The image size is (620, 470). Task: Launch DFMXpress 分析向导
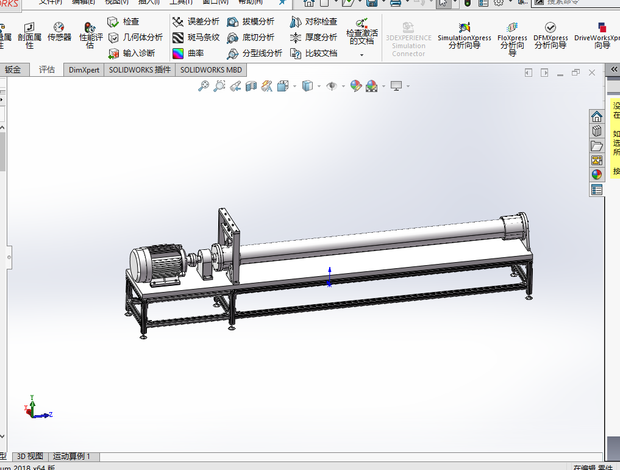[x=551, y=35]
